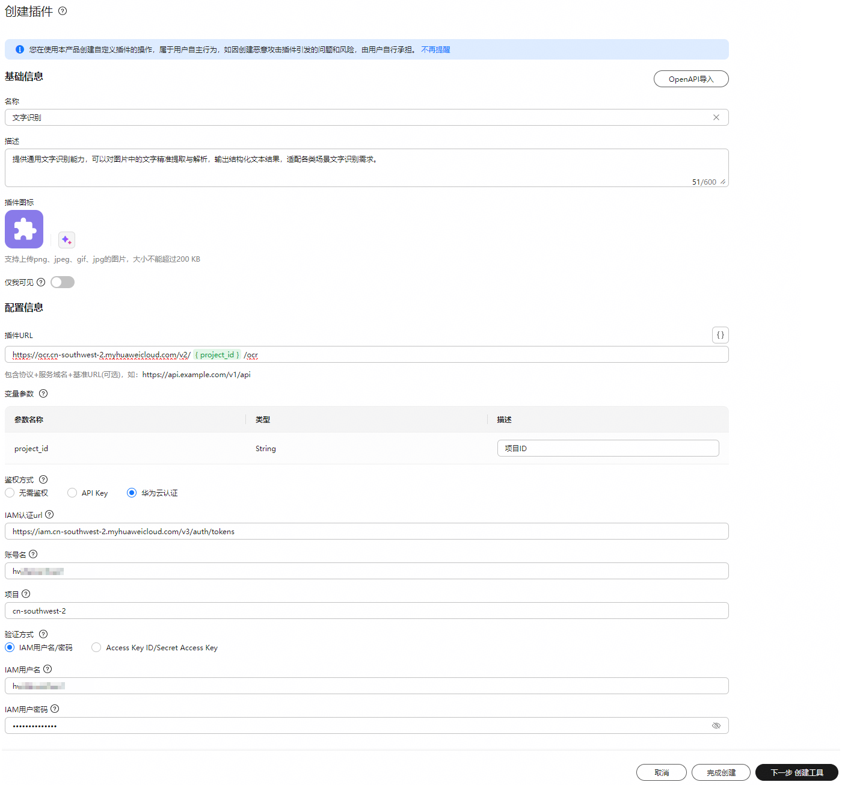Click help icon beside 变量参数
The image size is (842, 785).
tap(43, 393)
